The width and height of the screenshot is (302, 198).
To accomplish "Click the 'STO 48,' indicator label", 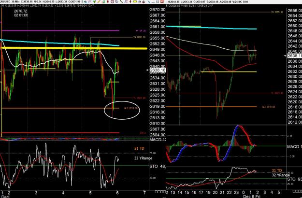I will click(158, 166).
